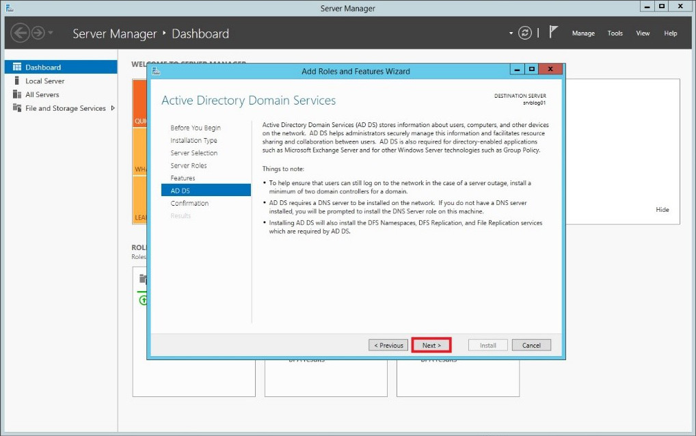696x436 pixels.
Task: Click the Active Directory Domain Services heading
Action: [x=249, y=100]
